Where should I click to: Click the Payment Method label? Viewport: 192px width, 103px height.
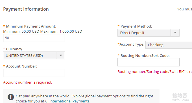(x=136, y=26)
